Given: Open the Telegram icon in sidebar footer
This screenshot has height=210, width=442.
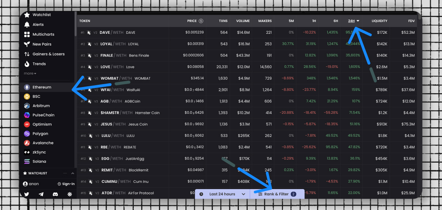Looking at the screenshot, I should click(41, 194).
